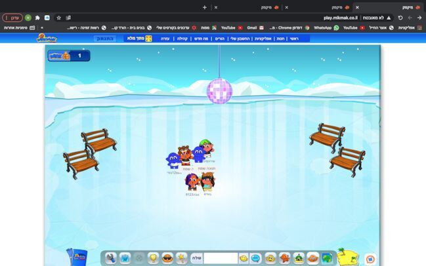Viewport: 426px width, 266px height.
Task: Open the חנות shop menu item
Action: [280, 39]
